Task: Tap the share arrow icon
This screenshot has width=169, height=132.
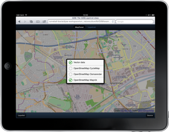Action: click(44, 21)
